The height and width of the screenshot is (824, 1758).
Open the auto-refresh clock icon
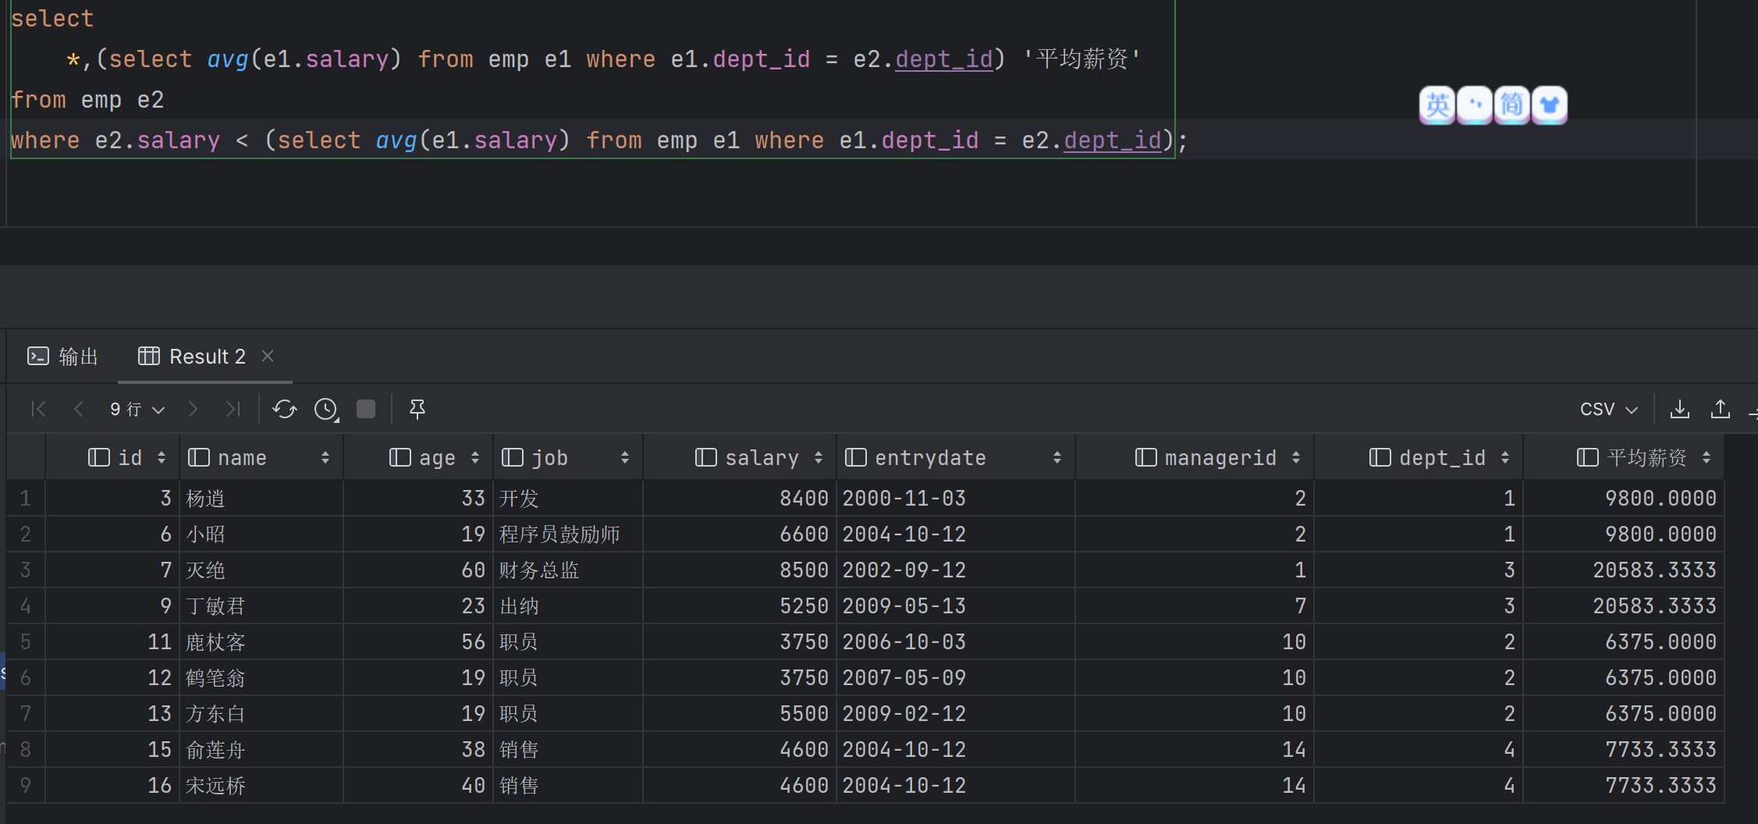click(x=326, y=409)
